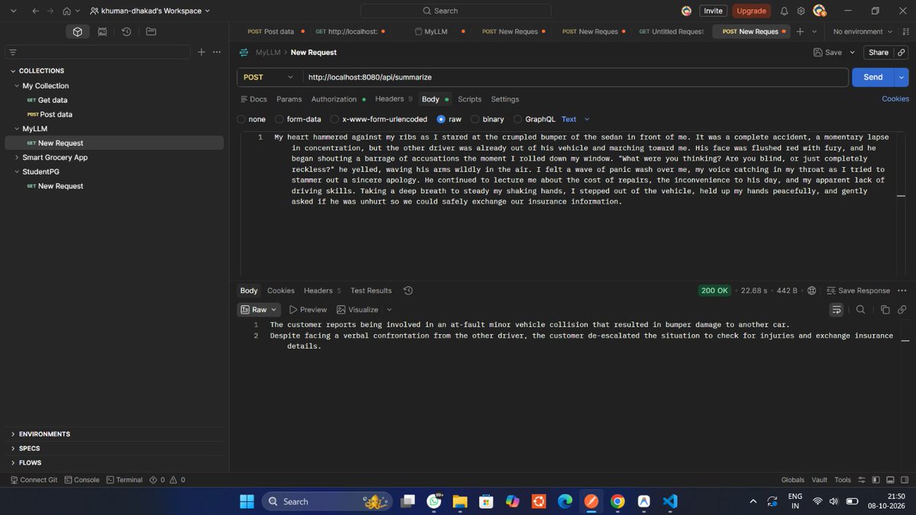Open the response history clock icon

[408, 291]
